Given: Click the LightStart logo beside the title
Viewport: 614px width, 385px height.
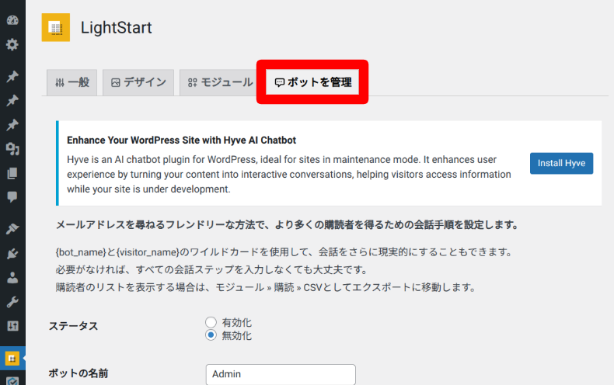Looking at the screenshot, I should [x=56, y=27].
